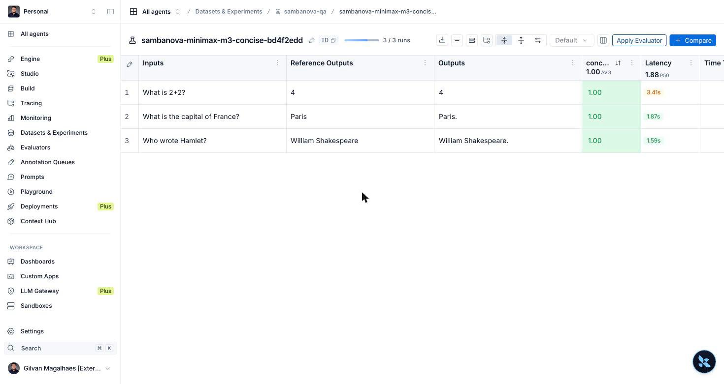Select the swap arrows view option
Screen dimensions: 724x384
coord(538,40)
